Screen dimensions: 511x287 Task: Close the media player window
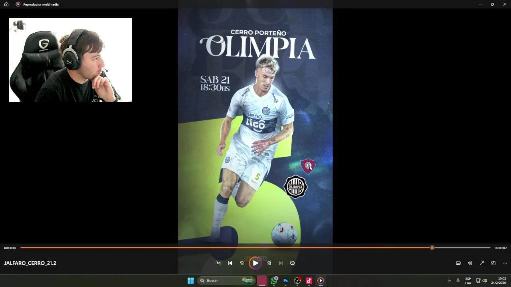pos(505,4)
